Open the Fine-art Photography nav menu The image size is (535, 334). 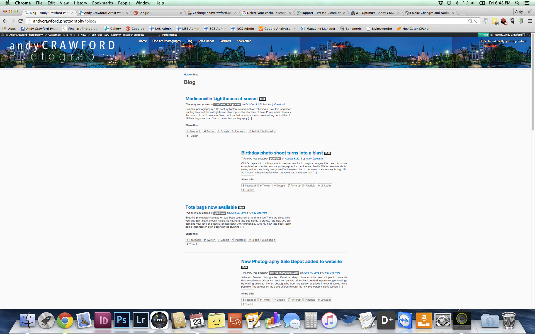166,41
